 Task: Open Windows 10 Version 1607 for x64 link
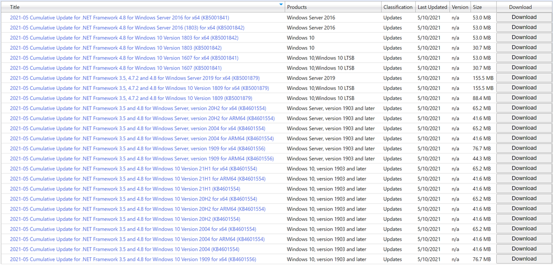click(x=124, y=58)
